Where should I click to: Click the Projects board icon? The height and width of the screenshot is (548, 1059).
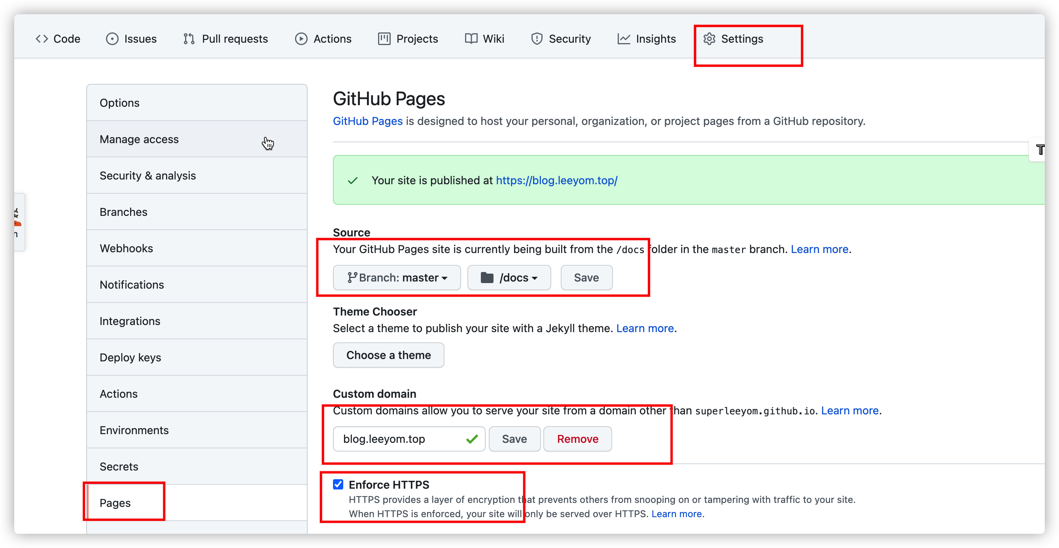(x=384, y=39)
